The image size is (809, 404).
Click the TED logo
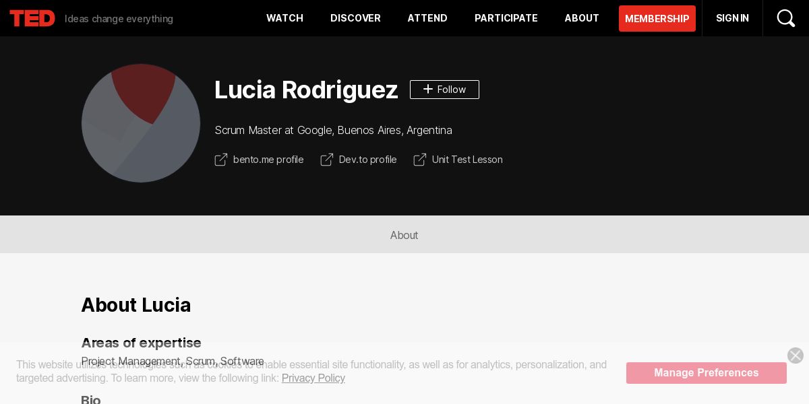(x=32, y=18)
